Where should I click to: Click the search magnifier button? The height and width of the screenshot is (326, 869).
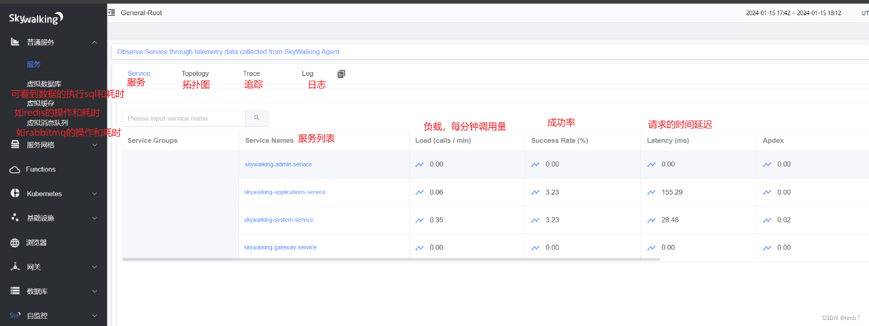click(x=257, y=118)
